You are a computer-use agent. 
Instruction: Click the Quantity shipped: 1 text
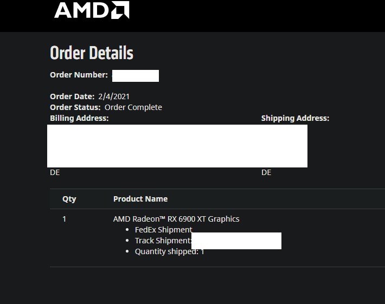[x=169, y=251]
